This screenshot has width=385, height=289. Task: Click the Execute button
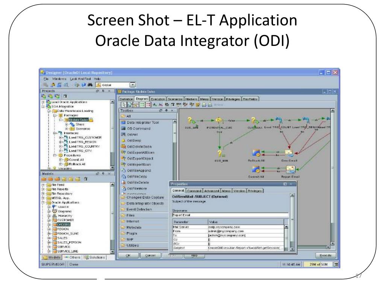pyautogui.click(x=326, y=256)
